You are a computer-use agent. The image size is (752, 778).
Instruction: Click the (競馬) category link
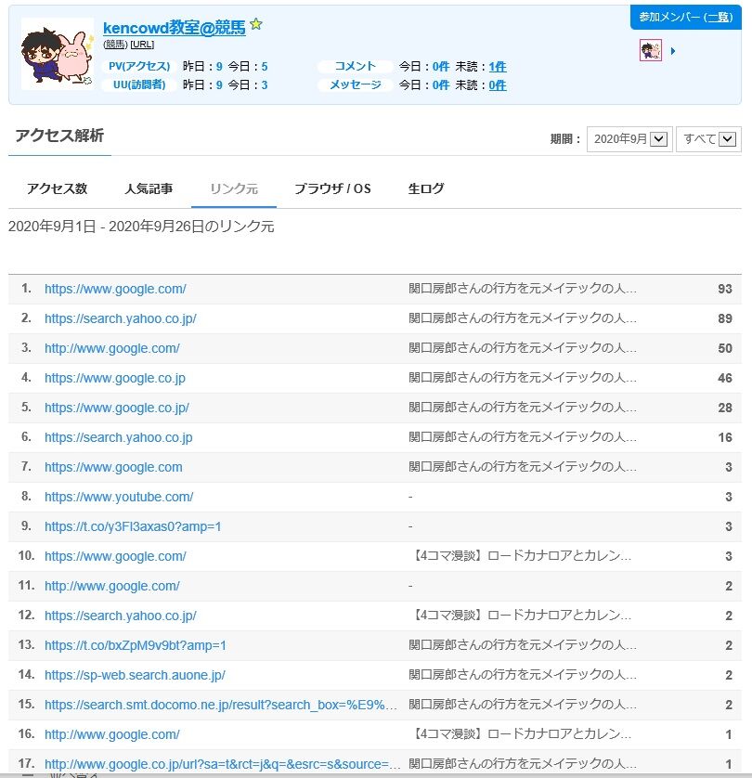(115, 45)
